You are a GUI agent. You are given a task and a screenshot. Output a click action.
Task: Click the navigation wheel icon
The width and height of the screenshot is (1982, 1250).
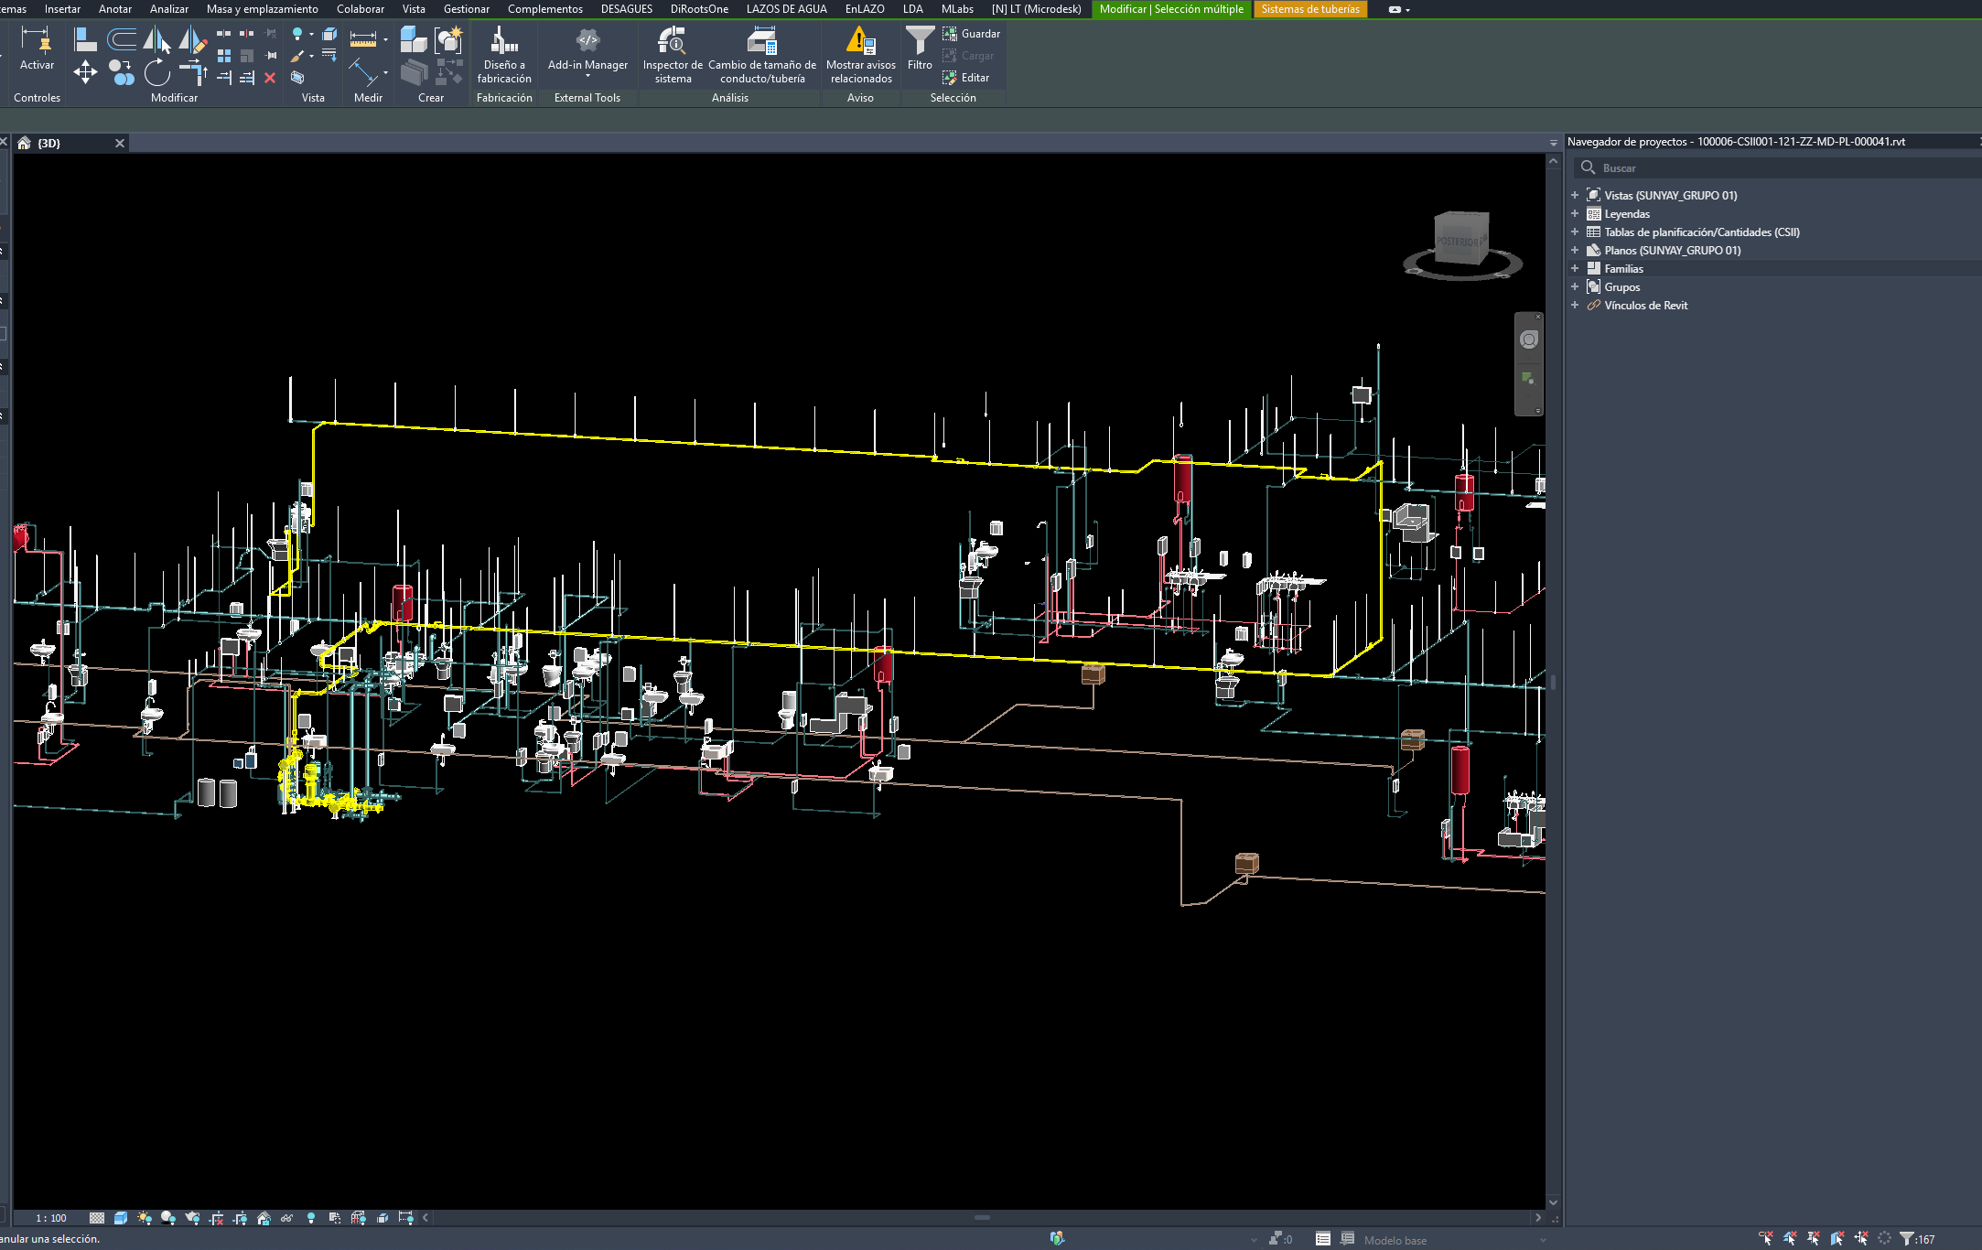click(x=1528, y=340)
